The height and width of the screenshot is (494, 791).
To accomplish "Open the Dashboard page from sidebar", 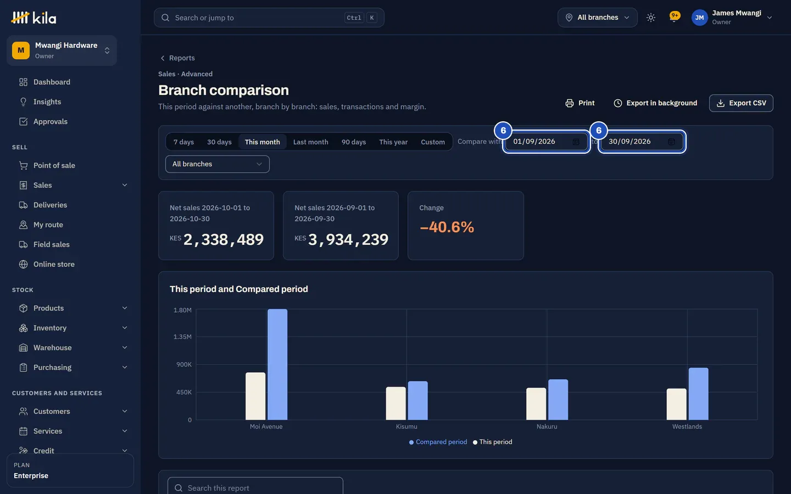I will pos(70,82).
